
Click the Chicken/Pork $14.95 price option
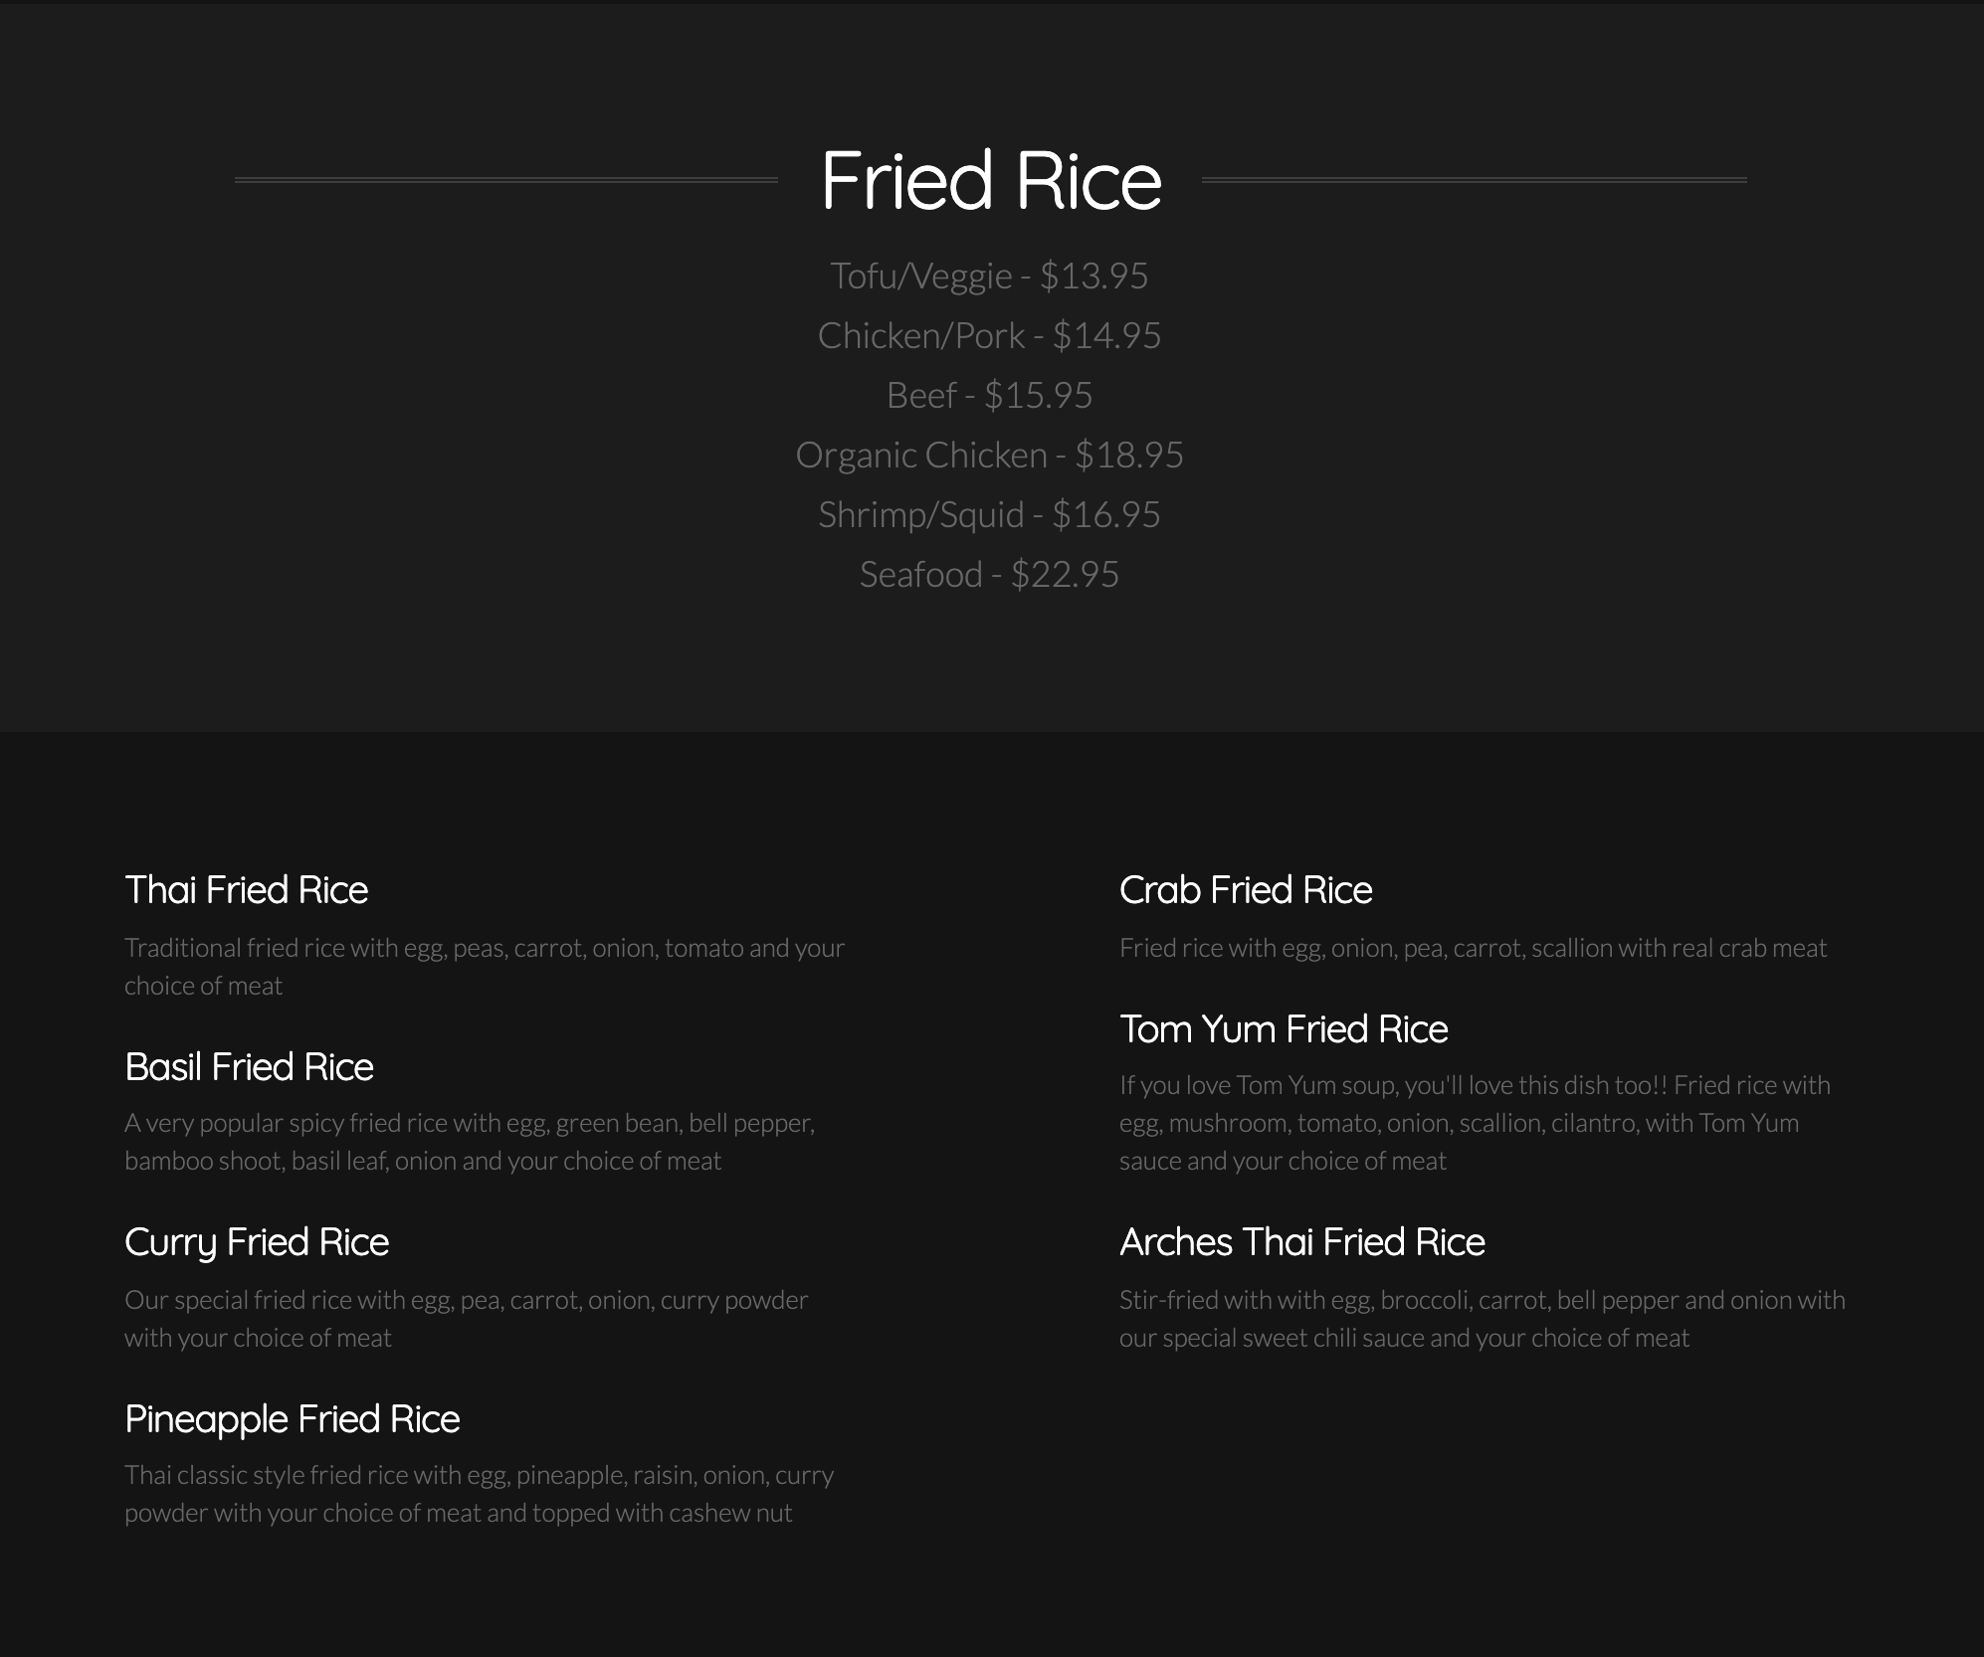point(989,335)
